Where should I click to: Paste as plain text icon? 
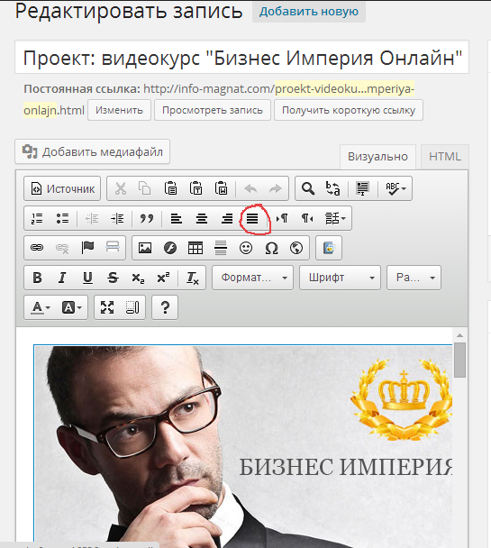pyautogui.click(x=195, y=188)
